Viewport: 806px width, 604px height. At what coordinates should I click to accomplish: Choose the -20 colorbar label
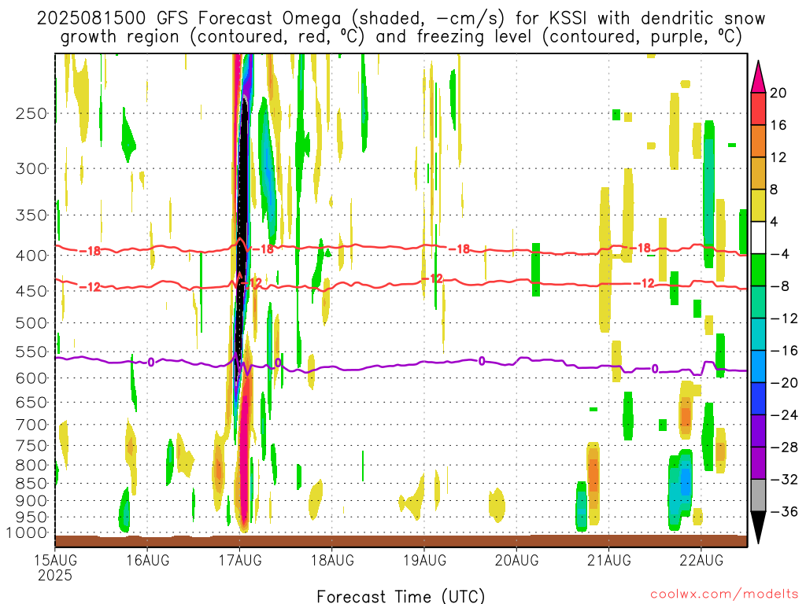coord(784,383)
